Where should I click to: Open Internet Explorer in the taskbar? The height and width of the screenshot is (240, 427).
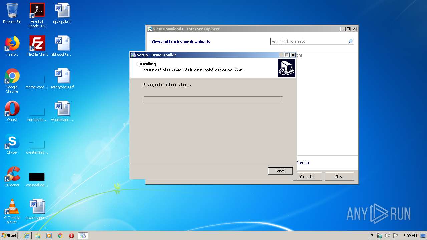click(x=26, y=236)
